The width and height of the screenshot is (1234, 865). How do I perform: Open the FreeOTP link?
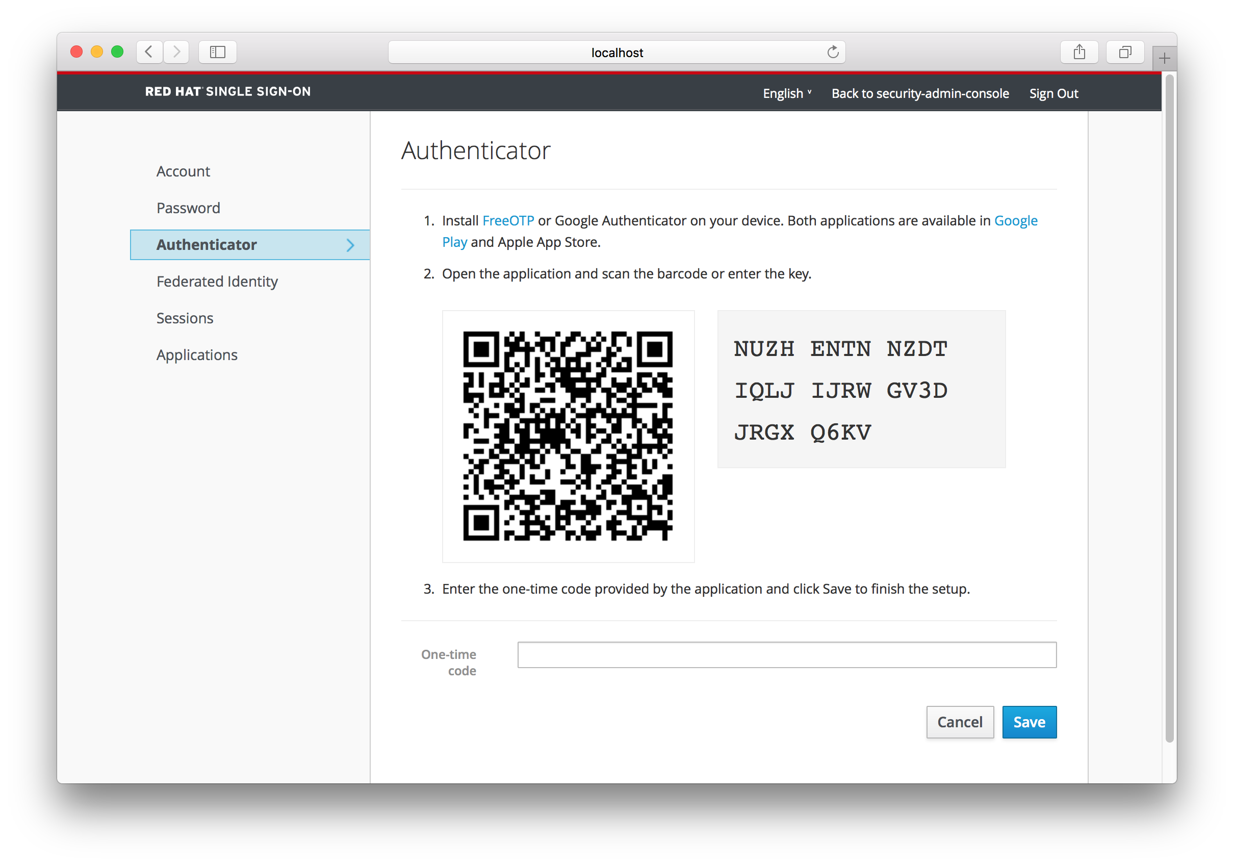point(508,220)
